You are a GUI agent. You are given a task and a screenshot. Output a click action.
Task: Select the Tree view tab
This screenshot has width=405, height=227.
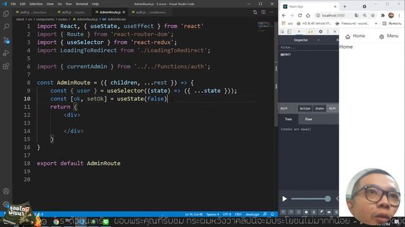pos(289,119)
